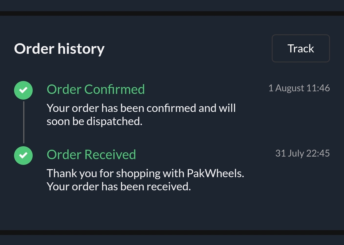This screenshot has height=245, width=344.
Task: Click the 31 July 22:45 timestamp
Action: [302, 153]
